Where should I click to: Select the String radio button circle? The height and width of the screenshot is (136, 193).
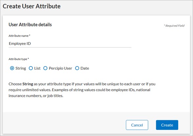pyautogui.click(x=12, y=68)
